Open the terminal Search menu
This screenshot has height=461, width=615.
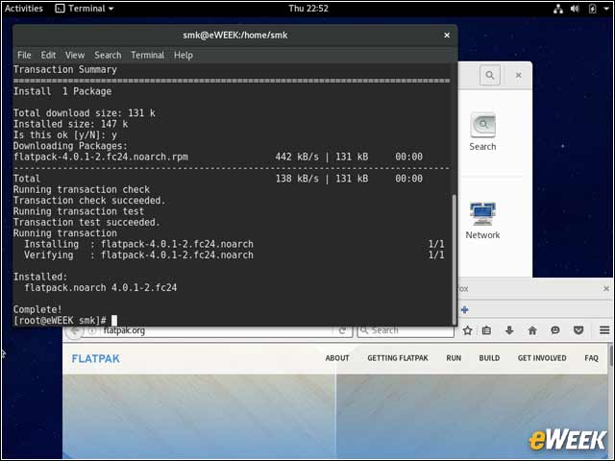pyautogui.click(x=108, y=55)
